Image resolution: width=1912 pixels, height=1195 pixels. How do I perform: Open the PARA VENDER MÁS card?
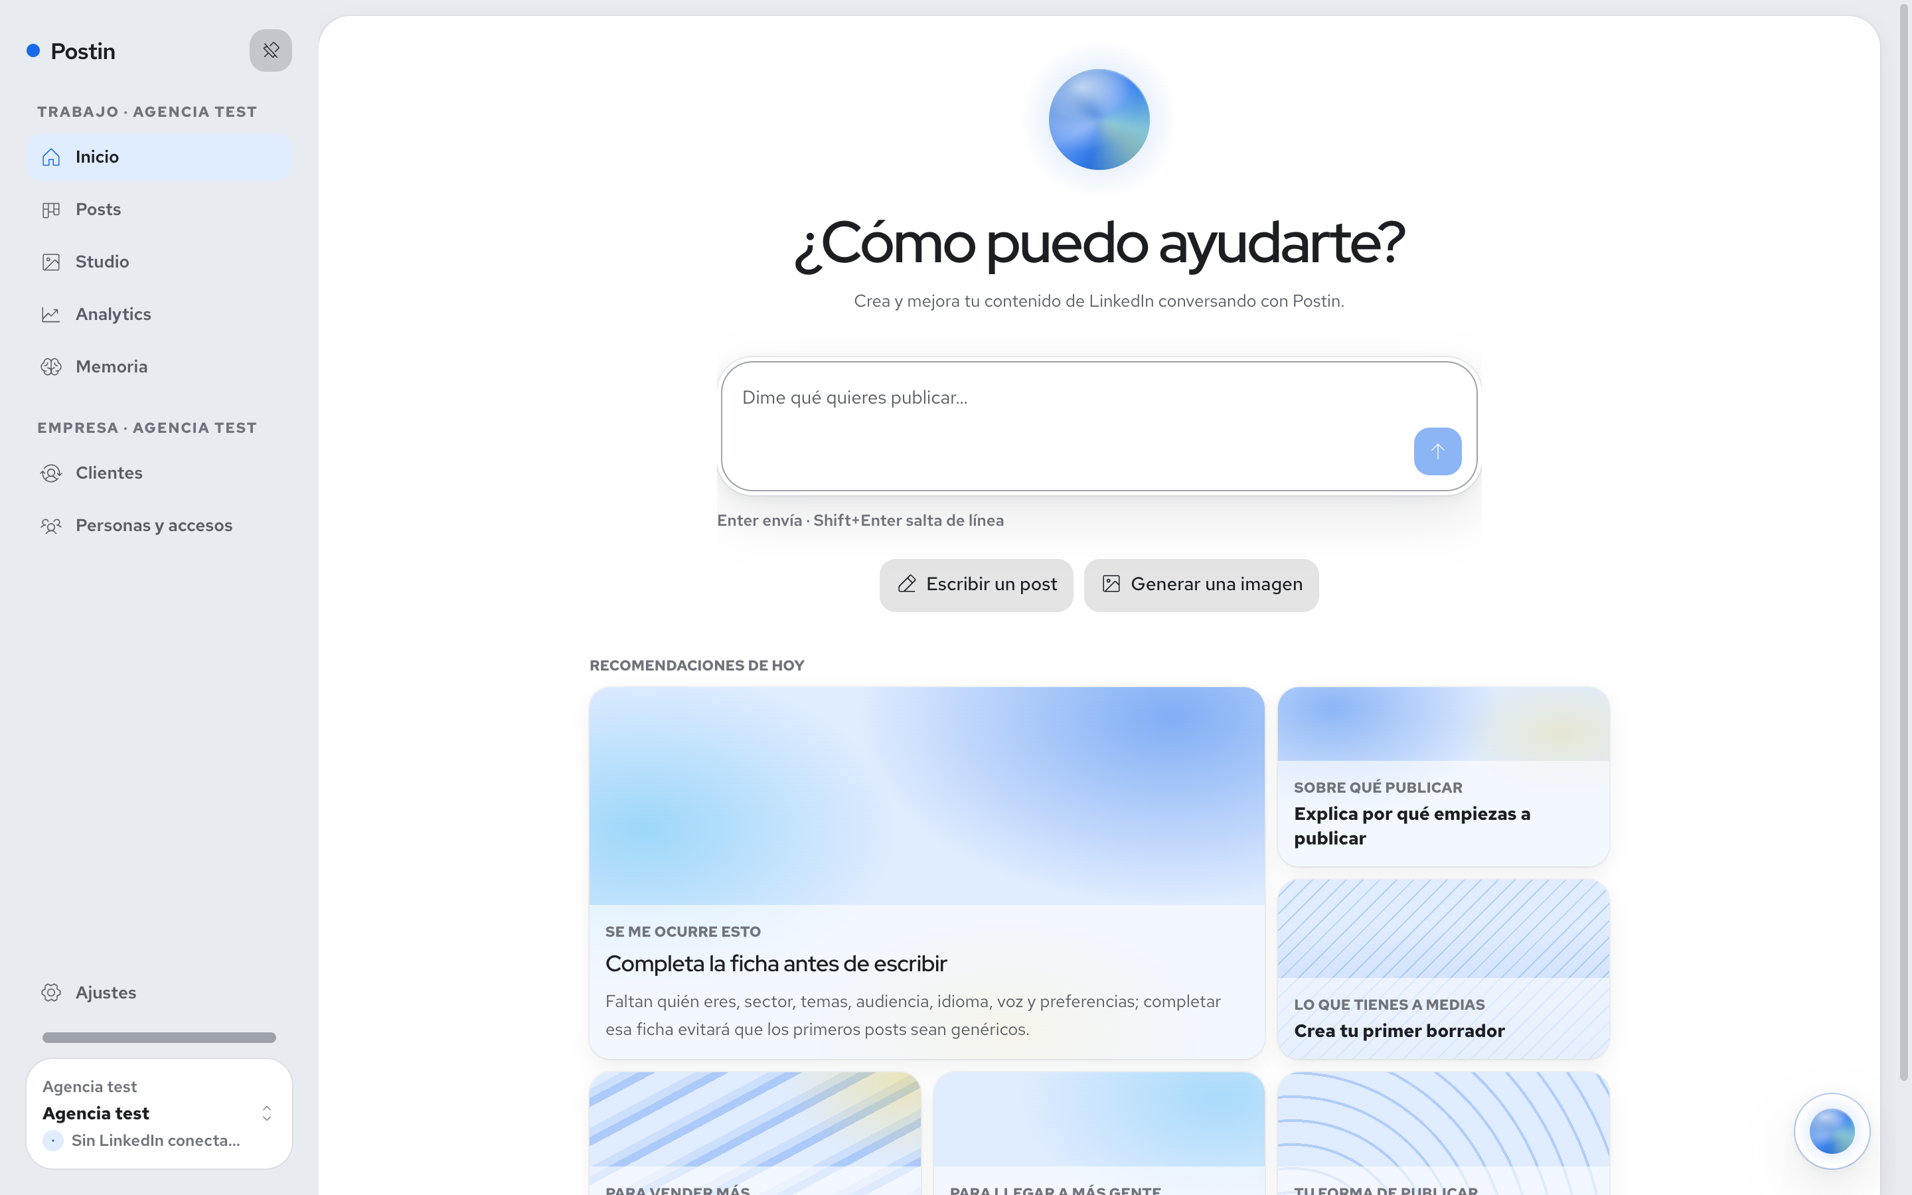click(755, 1133)
